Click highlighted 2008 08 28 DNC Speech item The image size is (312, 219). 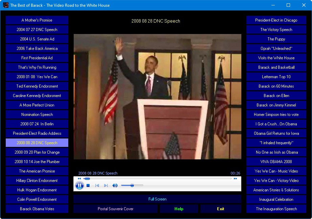(37, 143)
